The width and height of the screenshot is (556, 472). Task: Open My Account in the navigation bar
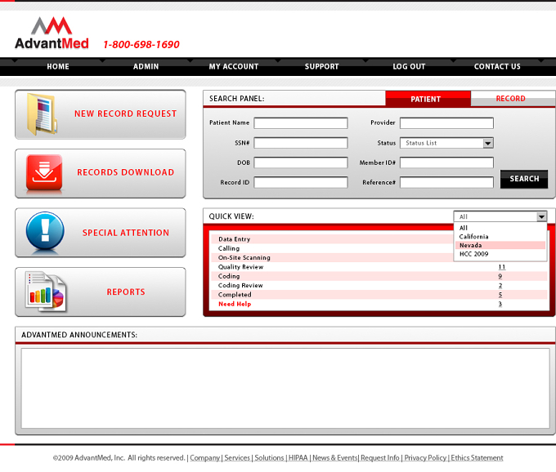coord(234,66)
